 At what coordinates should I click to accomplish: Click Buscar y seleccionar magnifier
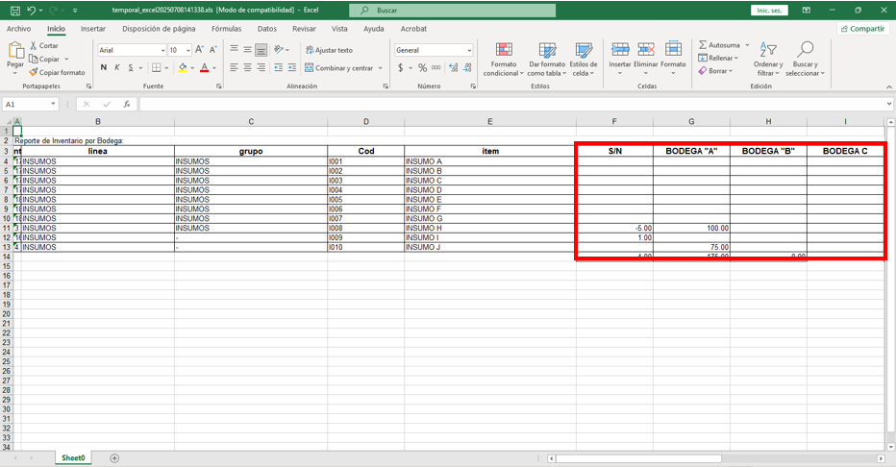[805, 50]
